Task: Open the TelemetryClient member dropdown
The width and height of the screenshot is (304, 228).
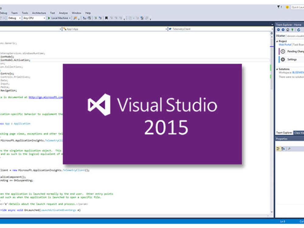Action: click(272, 29)
